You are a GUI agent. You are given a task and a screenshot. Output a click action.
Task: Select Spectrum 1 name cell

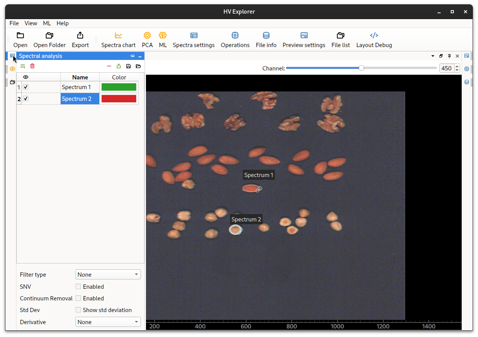tap(80, 87)
